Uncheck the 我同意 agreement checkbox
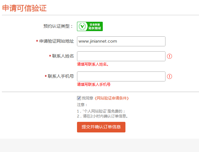This screenshot has height=152, width=199. 79,98
